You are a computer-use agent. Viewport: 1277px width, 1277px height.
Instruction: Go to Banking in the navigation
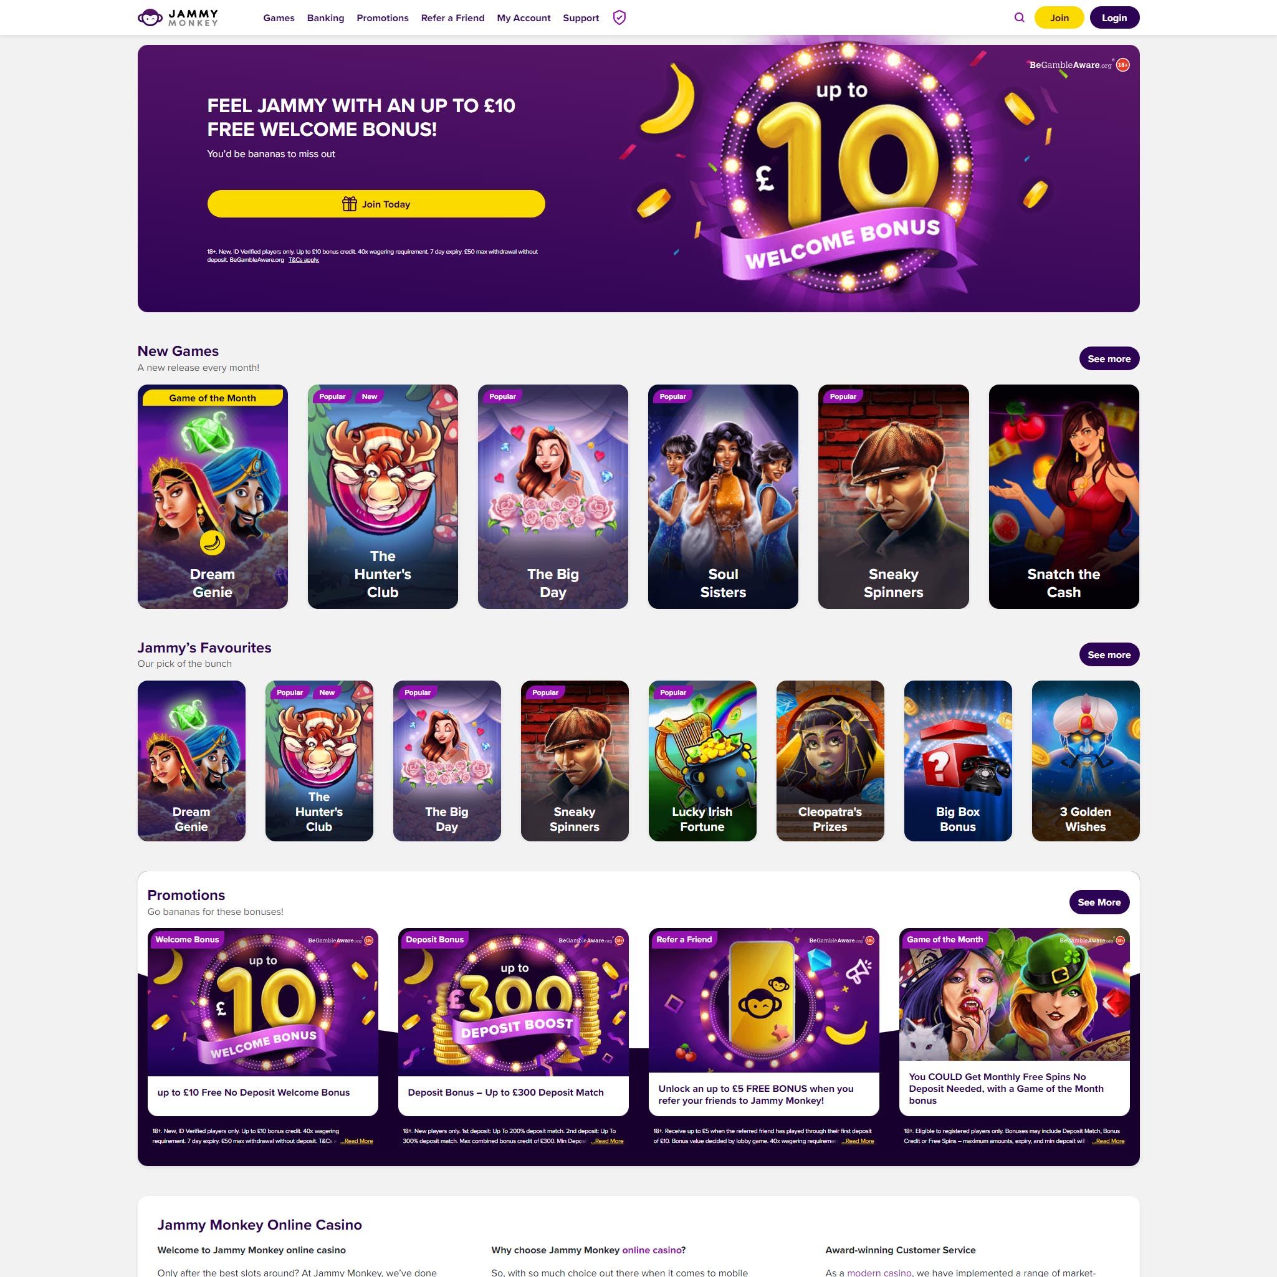coord(326,18)
